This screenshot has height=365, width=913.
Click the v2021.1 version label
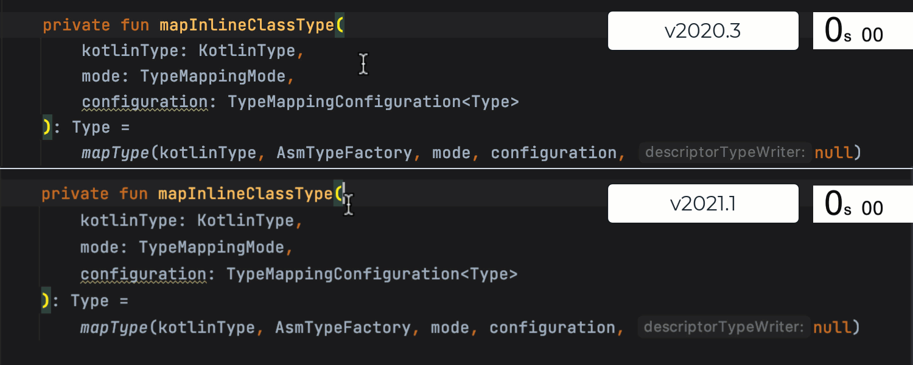tap(702, 204)
